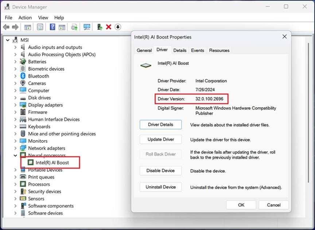Viewport: 315px width, 230px height.
Task: Click the Cameras webcam icon
Action: 23,83
